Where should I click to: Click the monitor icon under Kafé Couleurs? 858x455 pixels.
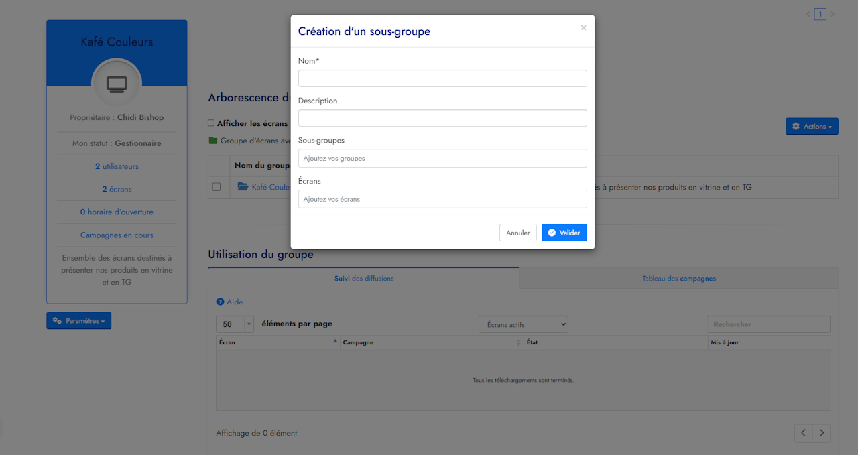click(x=117, y=84)
